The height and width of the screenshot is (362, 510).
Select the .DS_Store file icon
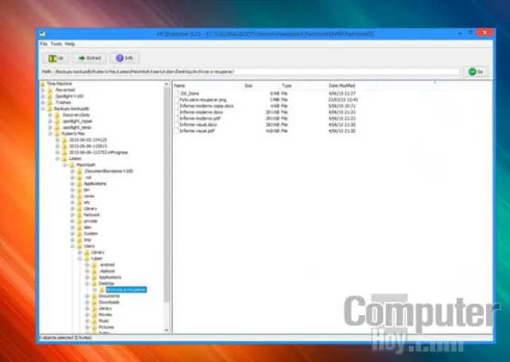click(x=177, y=93)
